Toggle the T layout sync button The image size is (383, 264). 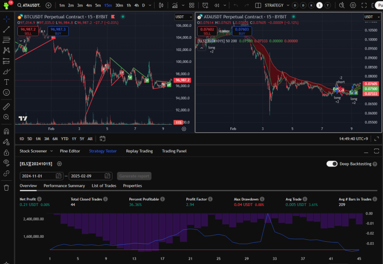328,5
